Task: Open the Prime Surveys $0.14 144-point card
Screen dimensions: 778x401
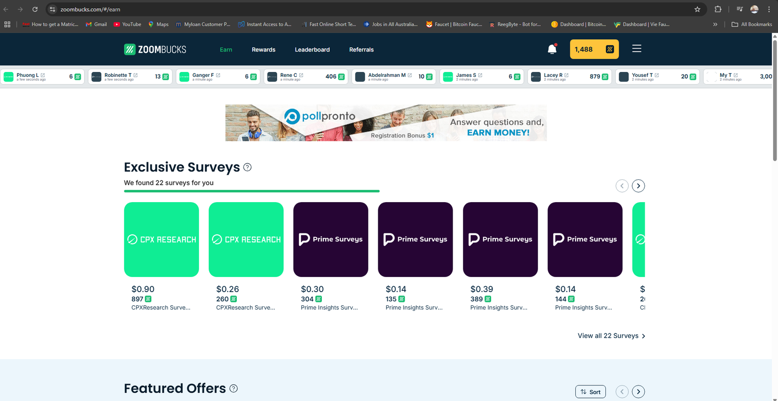Action: tap(585, 240)
